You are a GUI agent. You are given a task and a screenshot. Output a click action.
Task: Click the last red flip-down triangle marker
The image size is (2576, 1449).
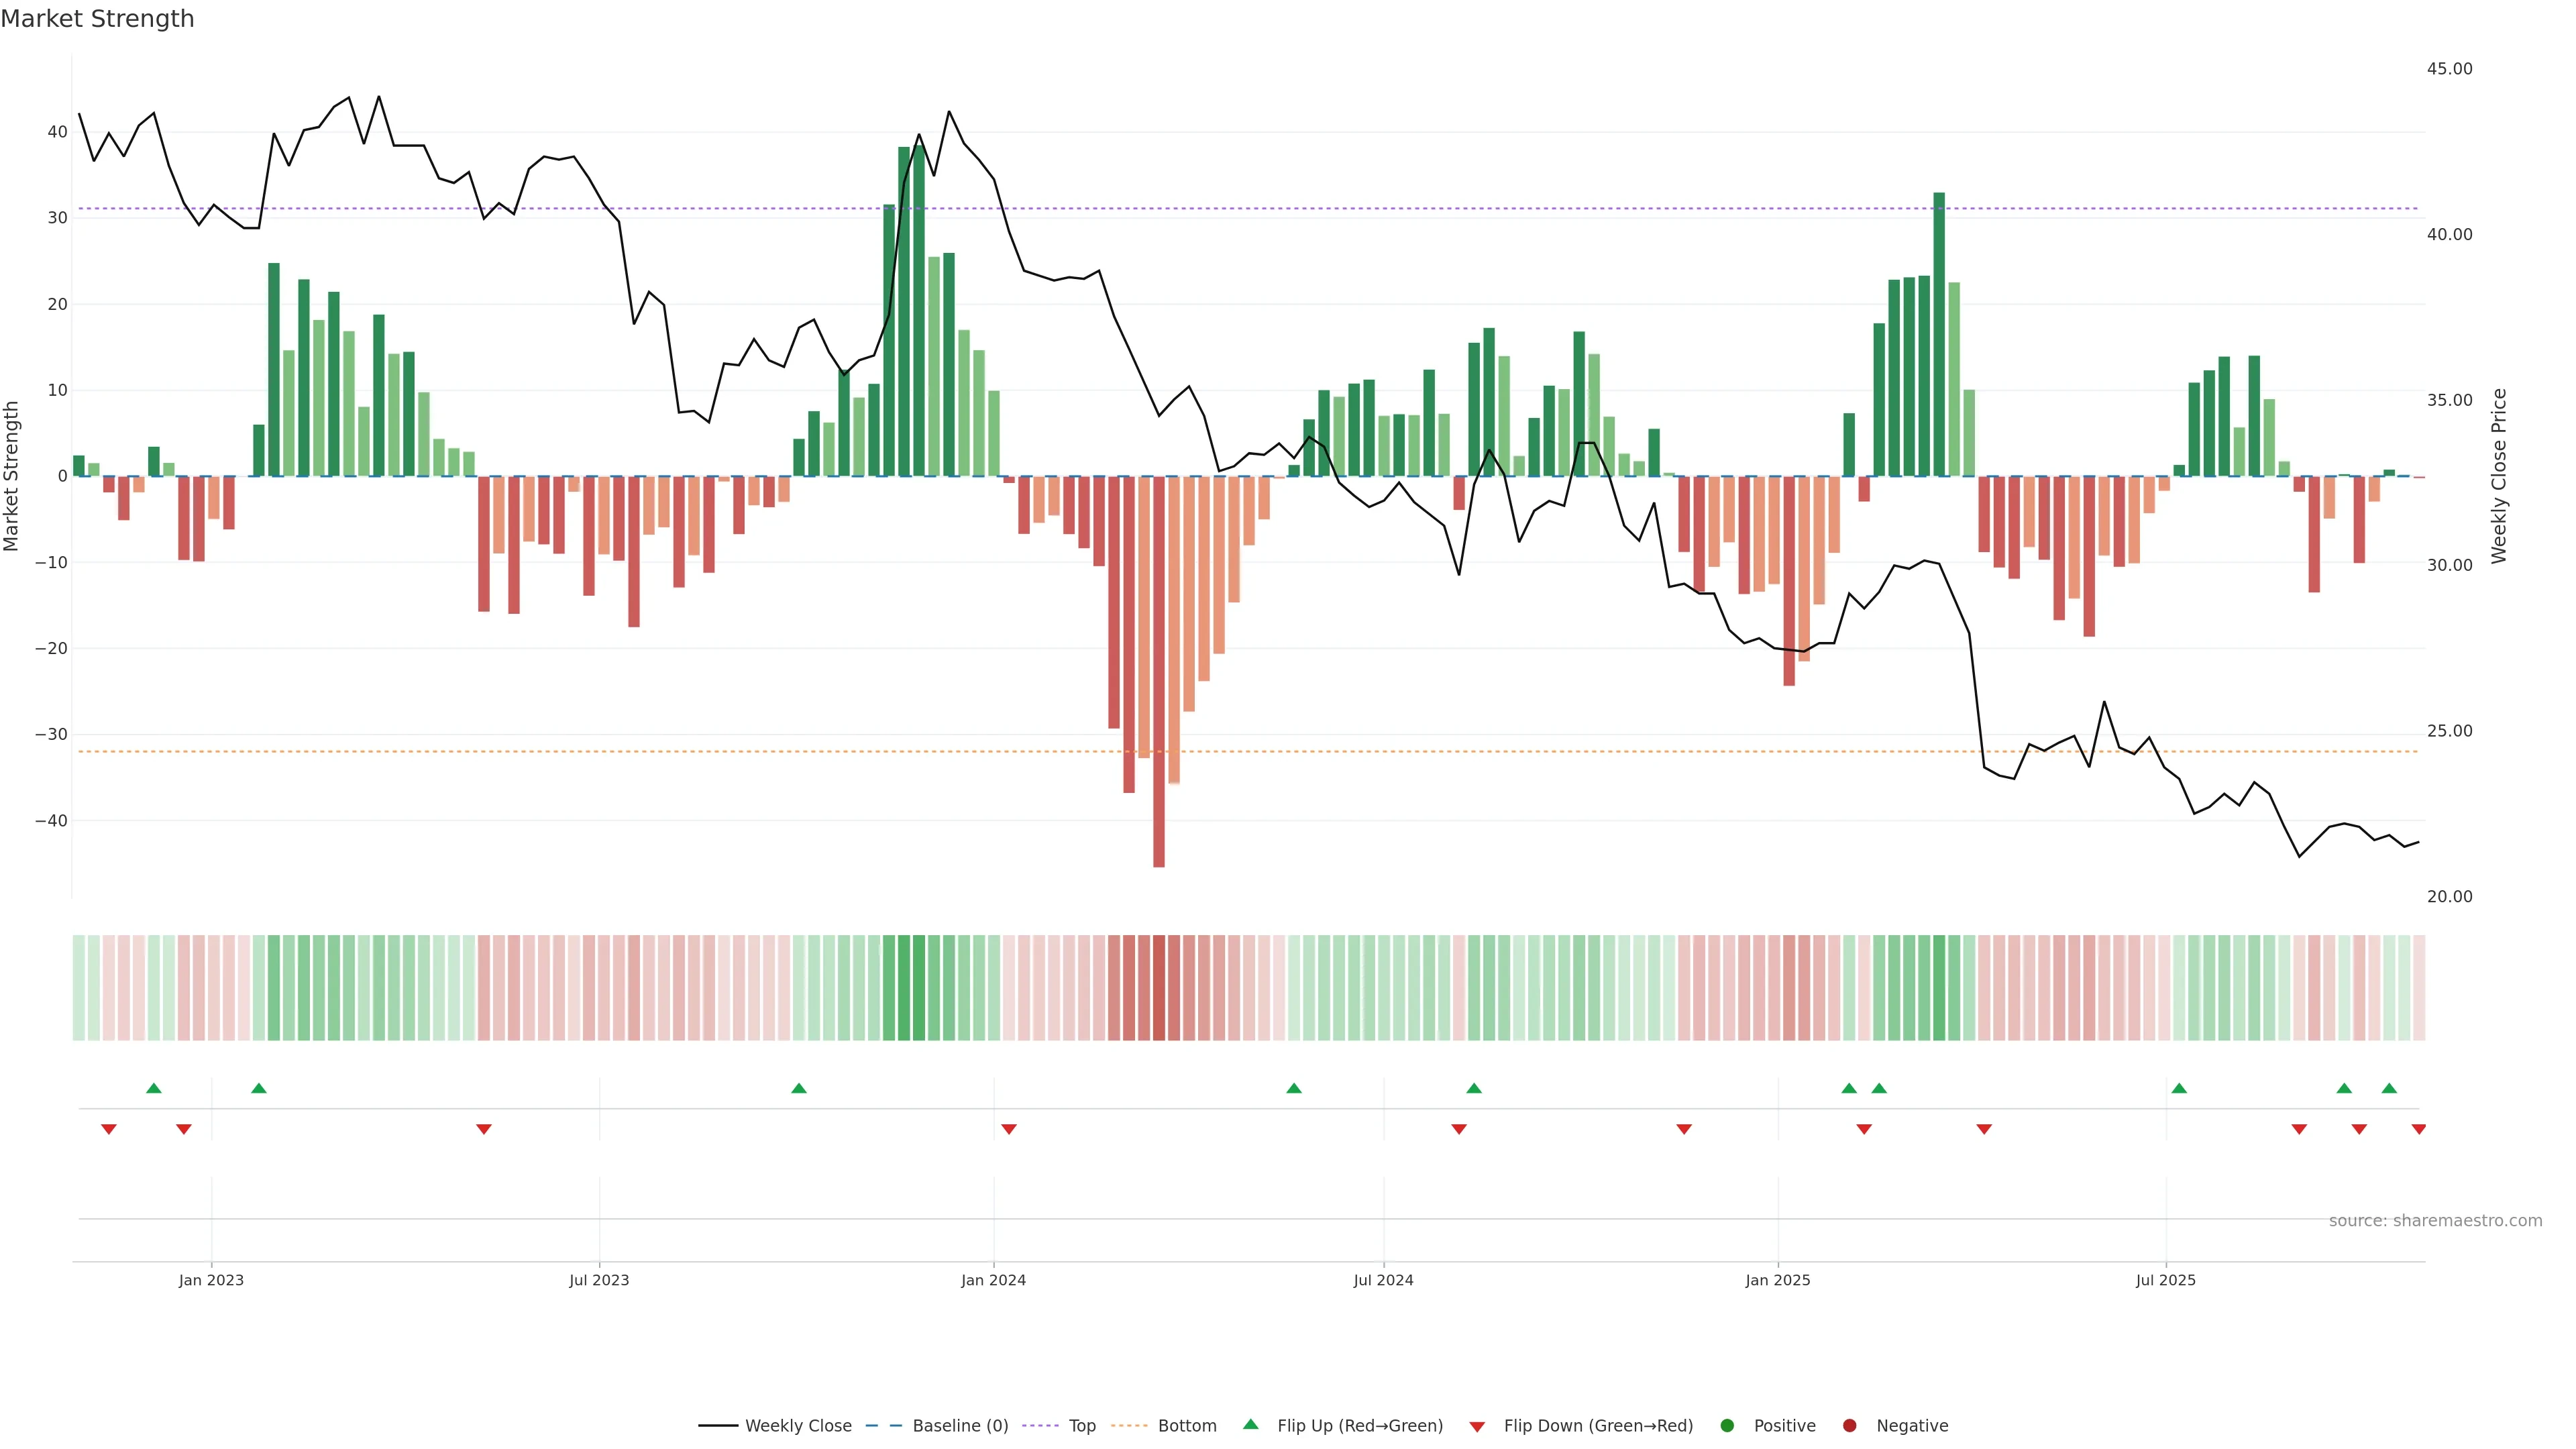click(2418, 1129)
